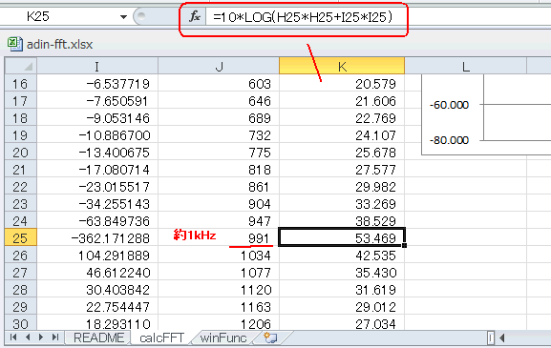Select the calcFFT sheet tab
Viewport: 551px width, 348px height.
tap(161, 338)
